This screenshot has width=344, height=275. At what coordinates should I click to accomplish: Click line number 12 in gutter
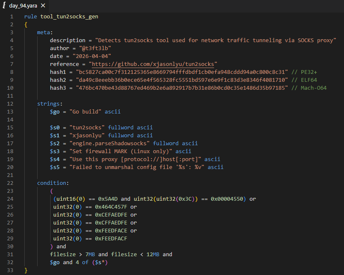point(10,104)
